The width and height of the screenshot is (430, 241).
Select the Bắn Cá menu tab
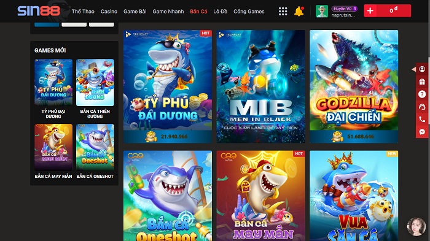tap(198, 12)
